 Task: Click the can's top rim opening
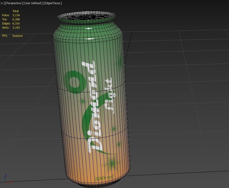click(86, 16)
